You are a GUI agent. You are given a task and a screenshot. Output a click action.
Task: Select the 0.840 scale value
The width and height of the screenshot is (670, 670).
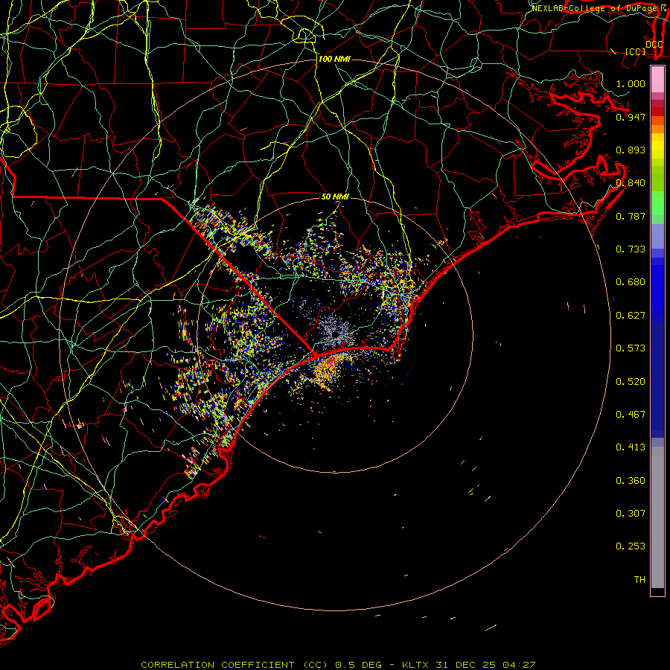coord(631,183)
